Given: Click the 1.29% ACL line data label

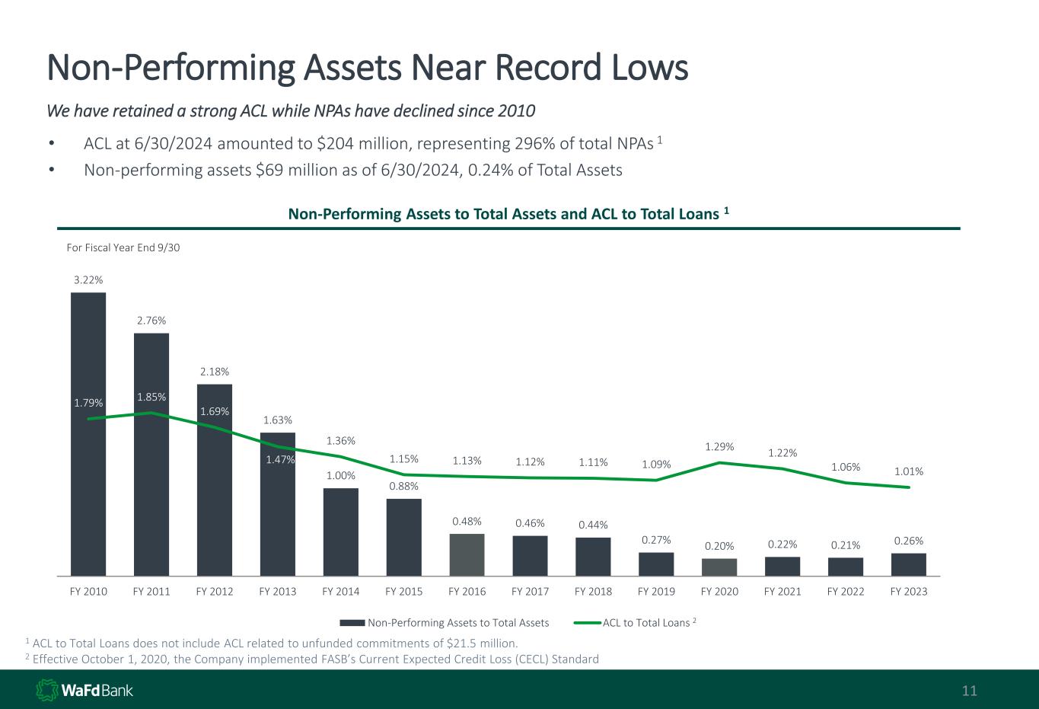Looking at the screenshot, I should (x=719, y=447).
